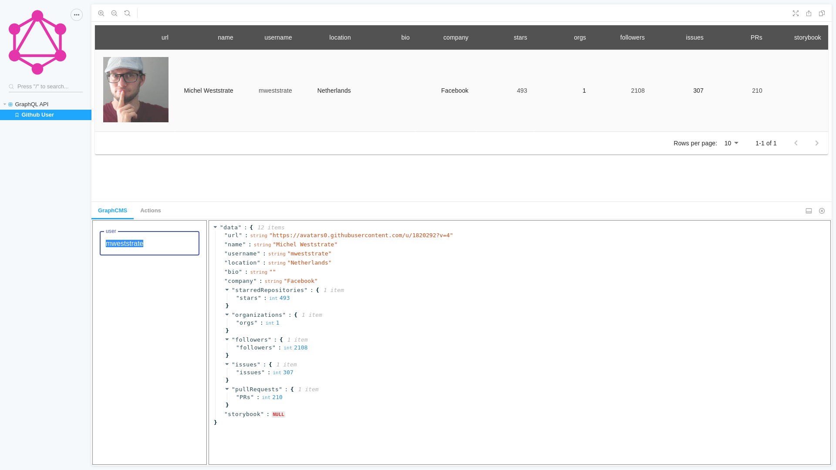Screen dimensions: 836x470
Task: Click the copy link icon top right
Action: pyautogui.click(x=822, y=13)
